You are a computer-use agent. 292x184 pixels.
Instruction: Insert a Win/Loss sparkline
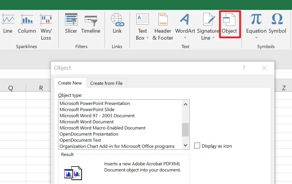coord(46,27)
